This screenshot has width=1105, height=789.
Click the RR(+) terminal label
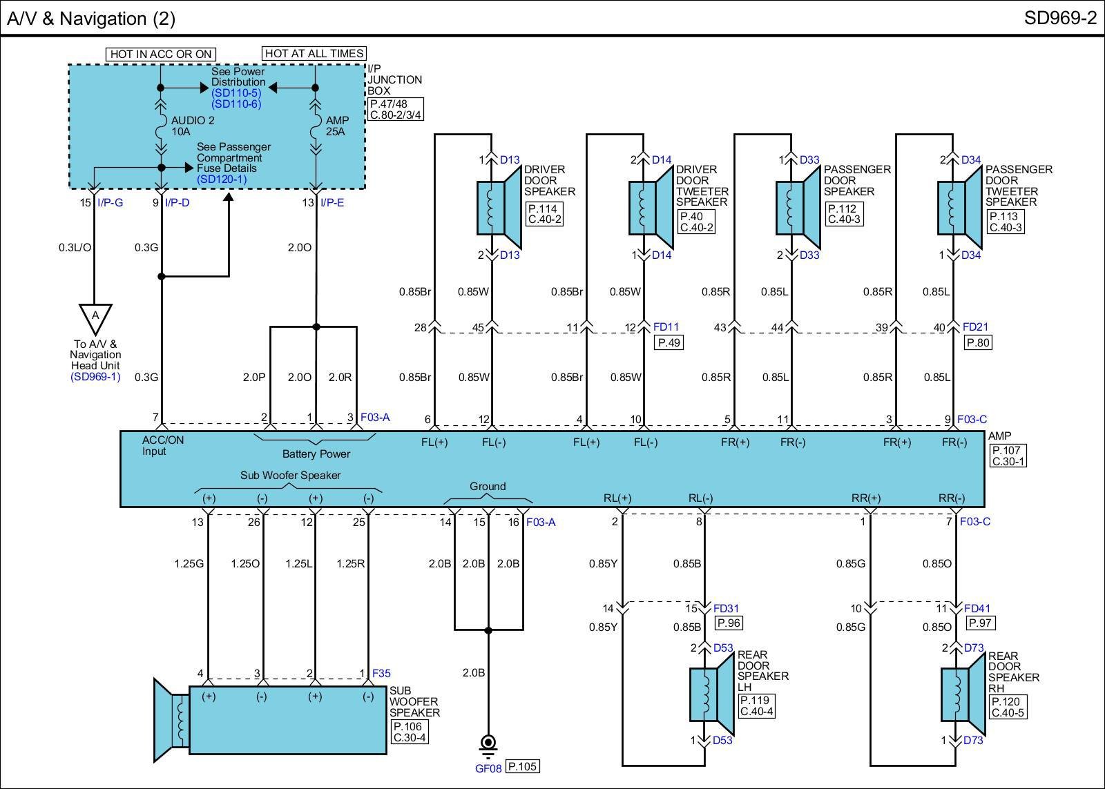click(865, 498)
